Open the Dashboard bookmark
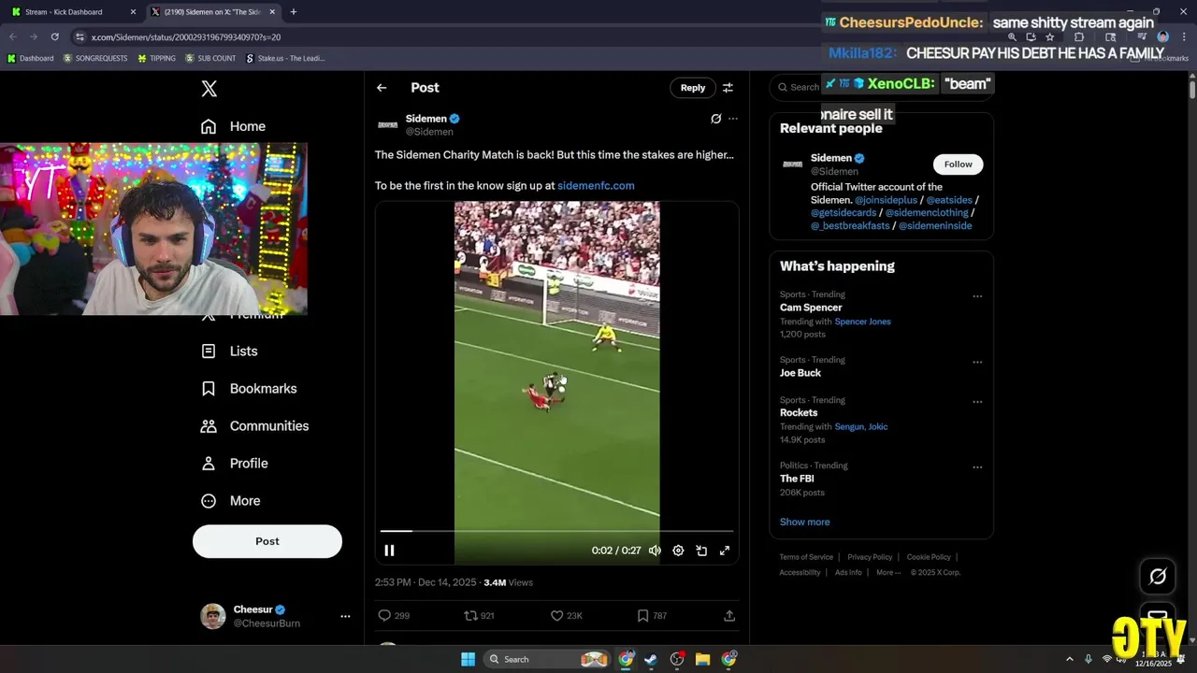 pos(30,58)
